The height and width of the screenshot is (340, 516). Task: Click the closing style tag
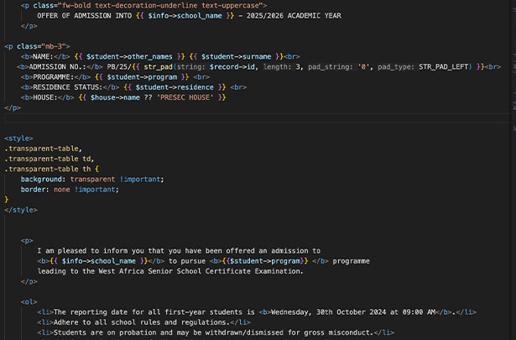[x=23, y=210]
